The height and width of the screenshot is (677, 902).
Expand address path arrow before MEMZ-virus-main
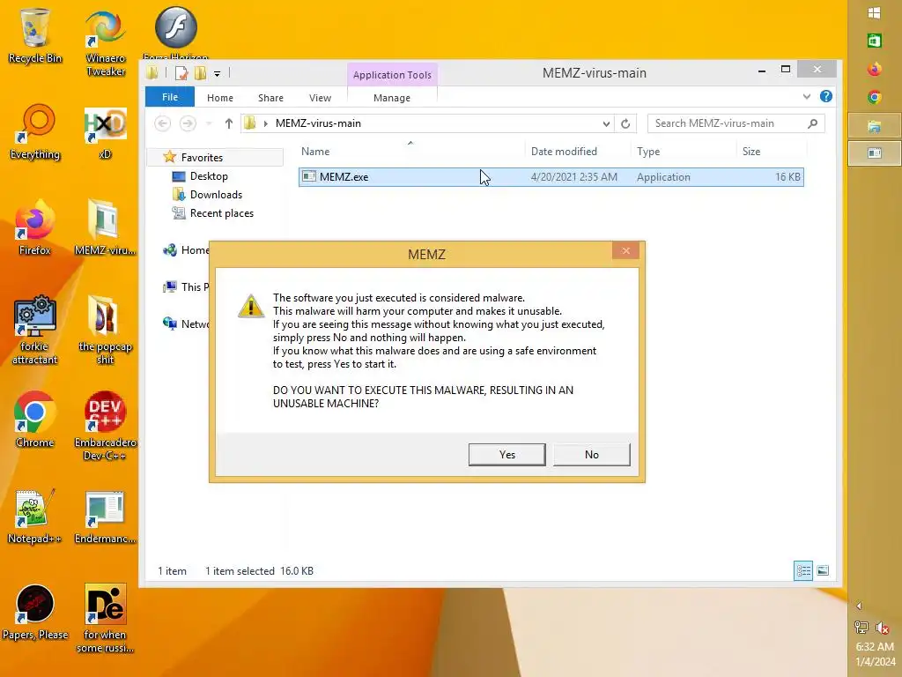266,123
